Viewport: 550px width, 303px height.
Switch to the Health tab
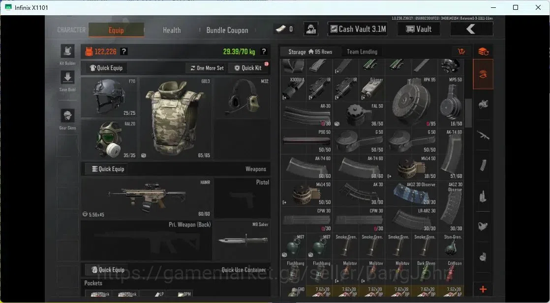coord(172,30)
